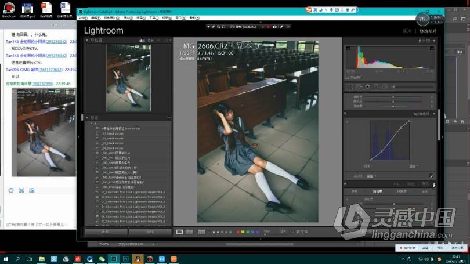470x264 pixels.
Task: Open the Edit menu
Action: click(96, 18)
